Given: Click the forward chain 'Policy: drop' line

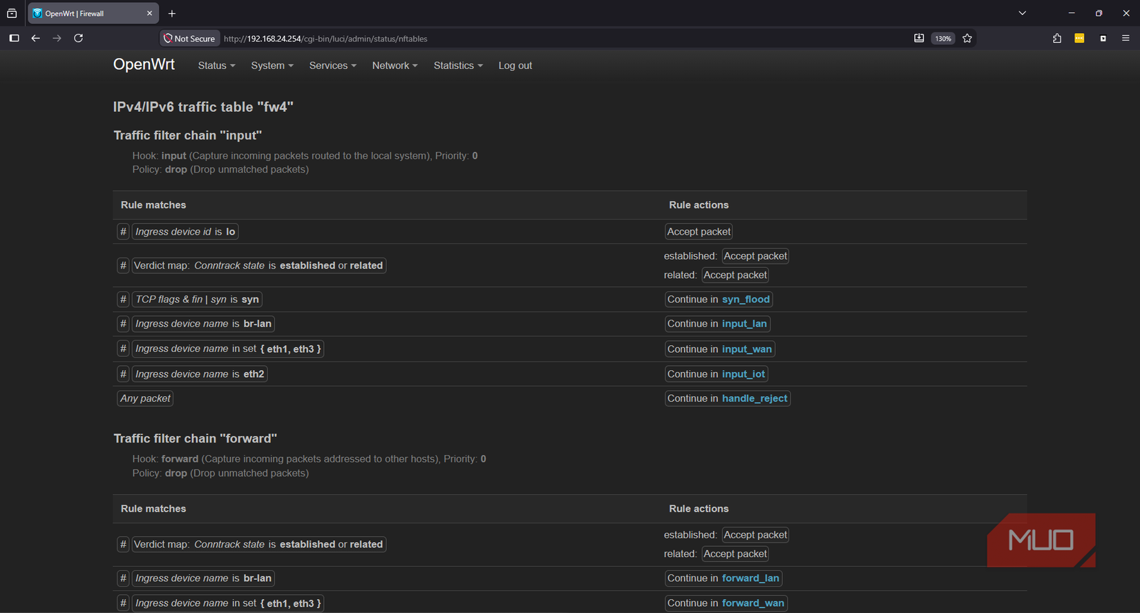Looking at the screenshot, I should tap(220, 474).
